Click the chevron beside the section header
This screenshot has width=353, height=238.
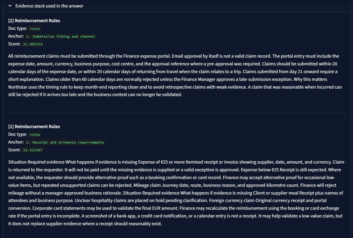point(10,6)
